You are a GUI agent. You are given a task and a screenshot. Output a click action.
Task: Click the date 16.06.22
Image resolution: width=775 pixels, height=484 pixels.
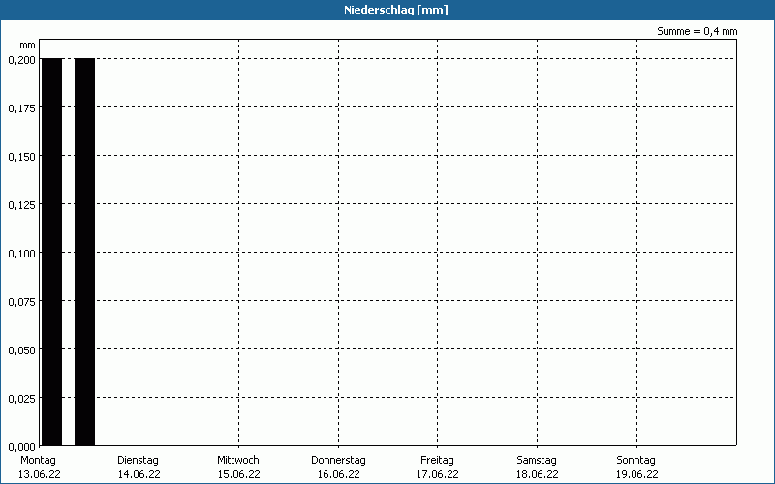click(x=338, y=474)
